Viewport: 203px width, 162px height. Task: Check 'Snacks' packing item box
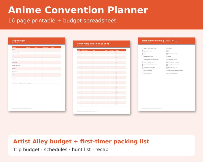pyautogui.click(x=167, y=57)
